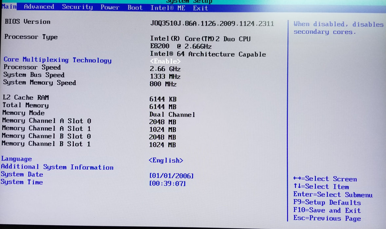The image size is (386, 229).
Task: Click the 1333 MHz bus speed value
Action: (165, 77)
